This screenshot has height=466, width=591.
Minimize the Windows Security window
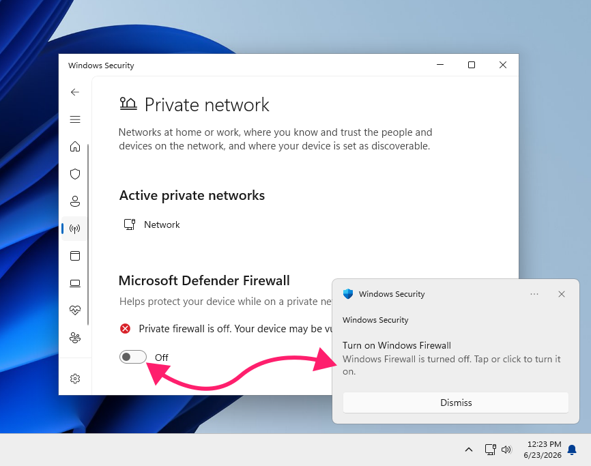click(440, 65)
